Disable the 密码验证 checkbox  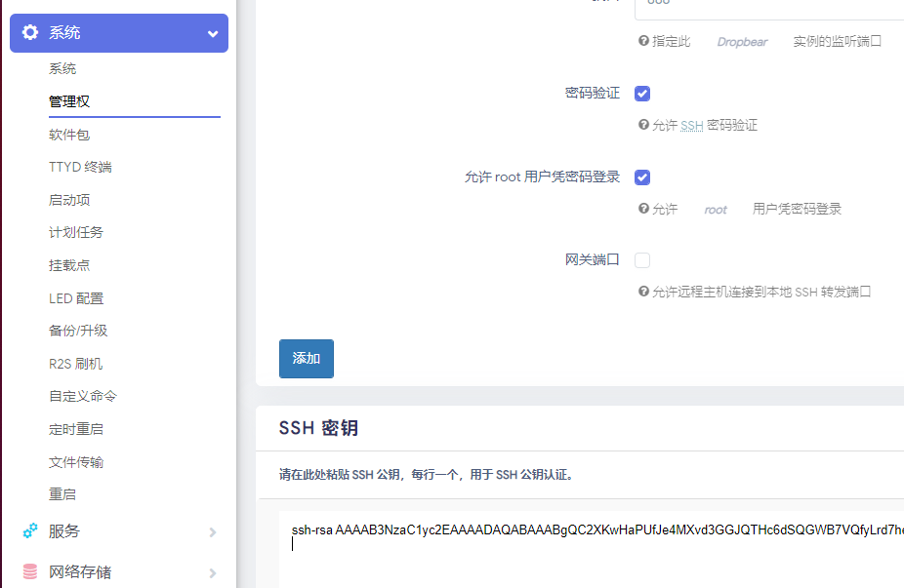point(642,94)
